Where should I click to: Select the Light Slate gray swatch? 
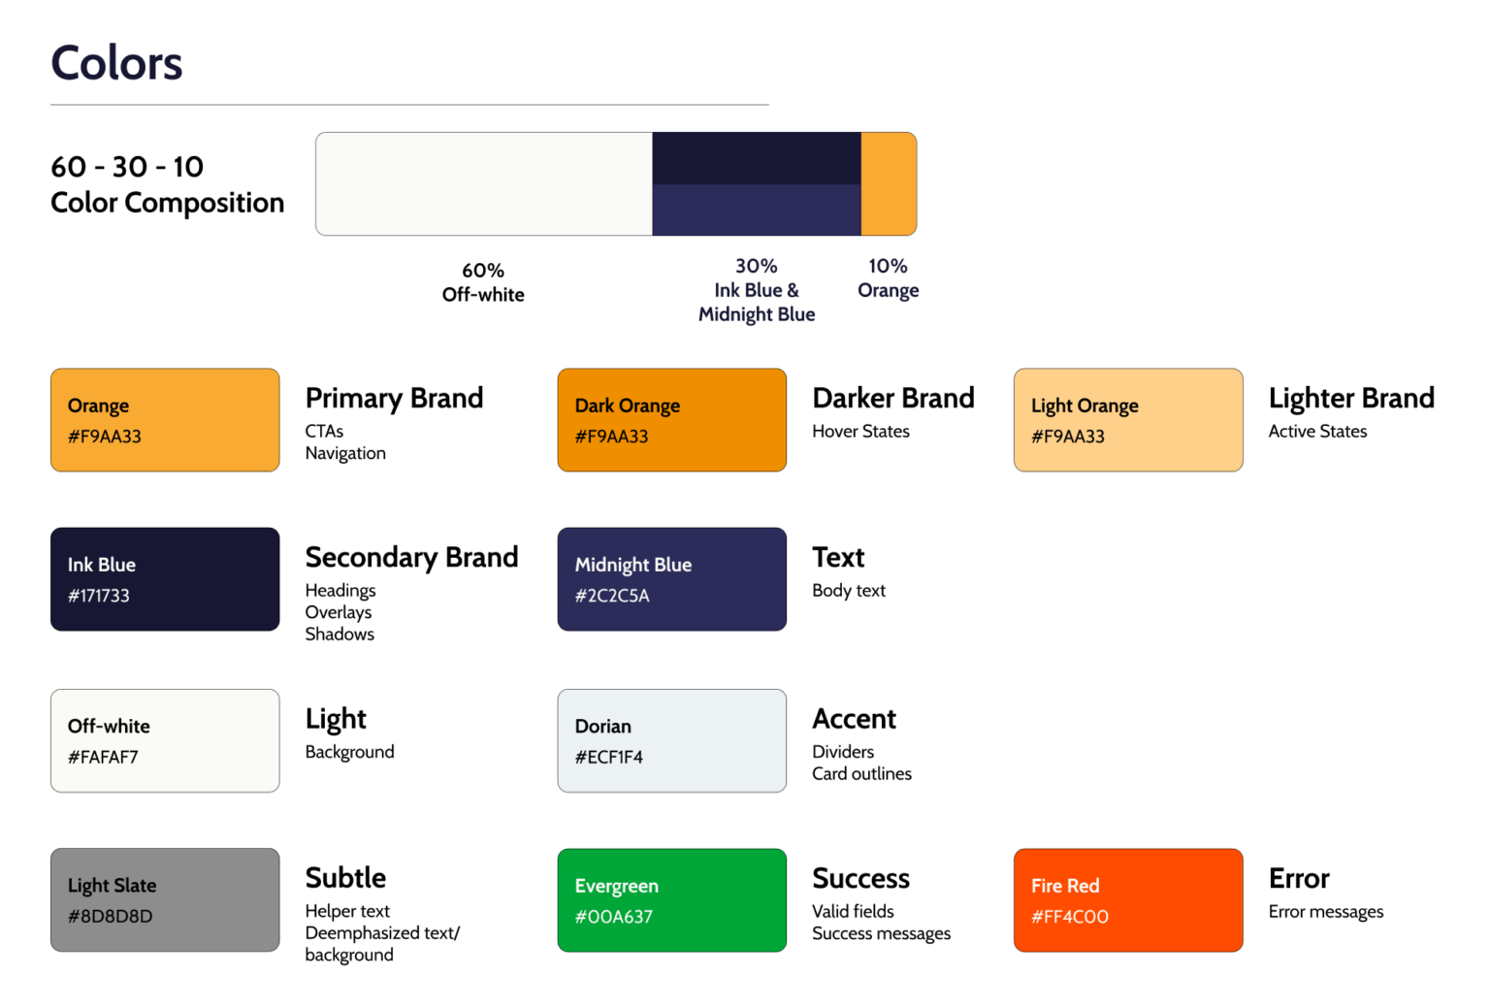[165, 900]
